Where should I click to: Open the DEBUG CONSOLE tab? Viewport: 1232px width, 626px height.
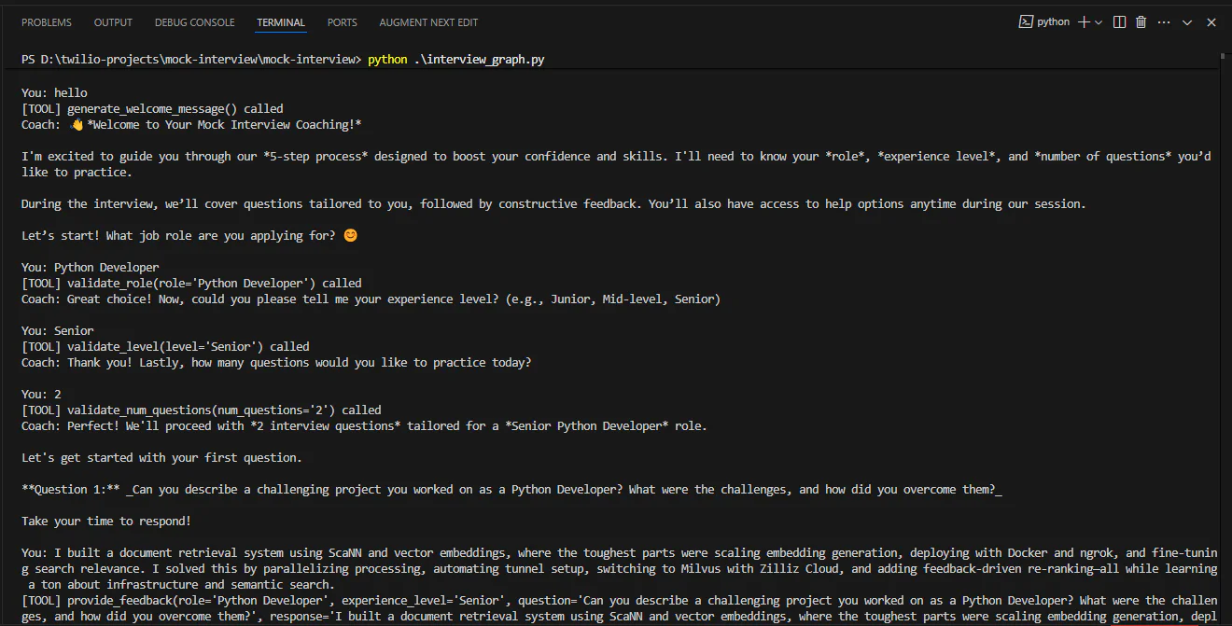pyautogui.click(x=194, y=22)
